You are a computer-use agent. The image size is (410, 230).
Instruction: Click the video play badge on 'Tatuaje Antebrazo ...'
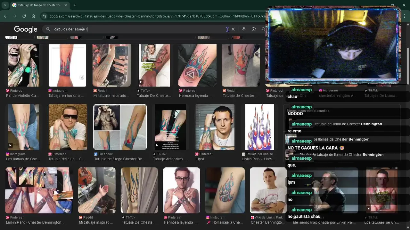(157, 145)
